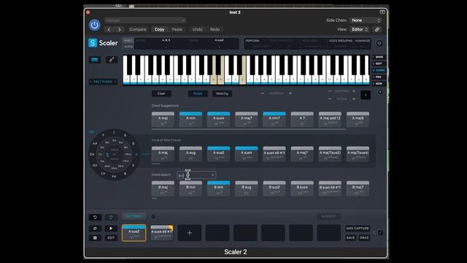Select A aug in Circle of fifths Chords
The height and width of the screenshot is (263, 467).
pyautogui.click(x=190, y=154)
